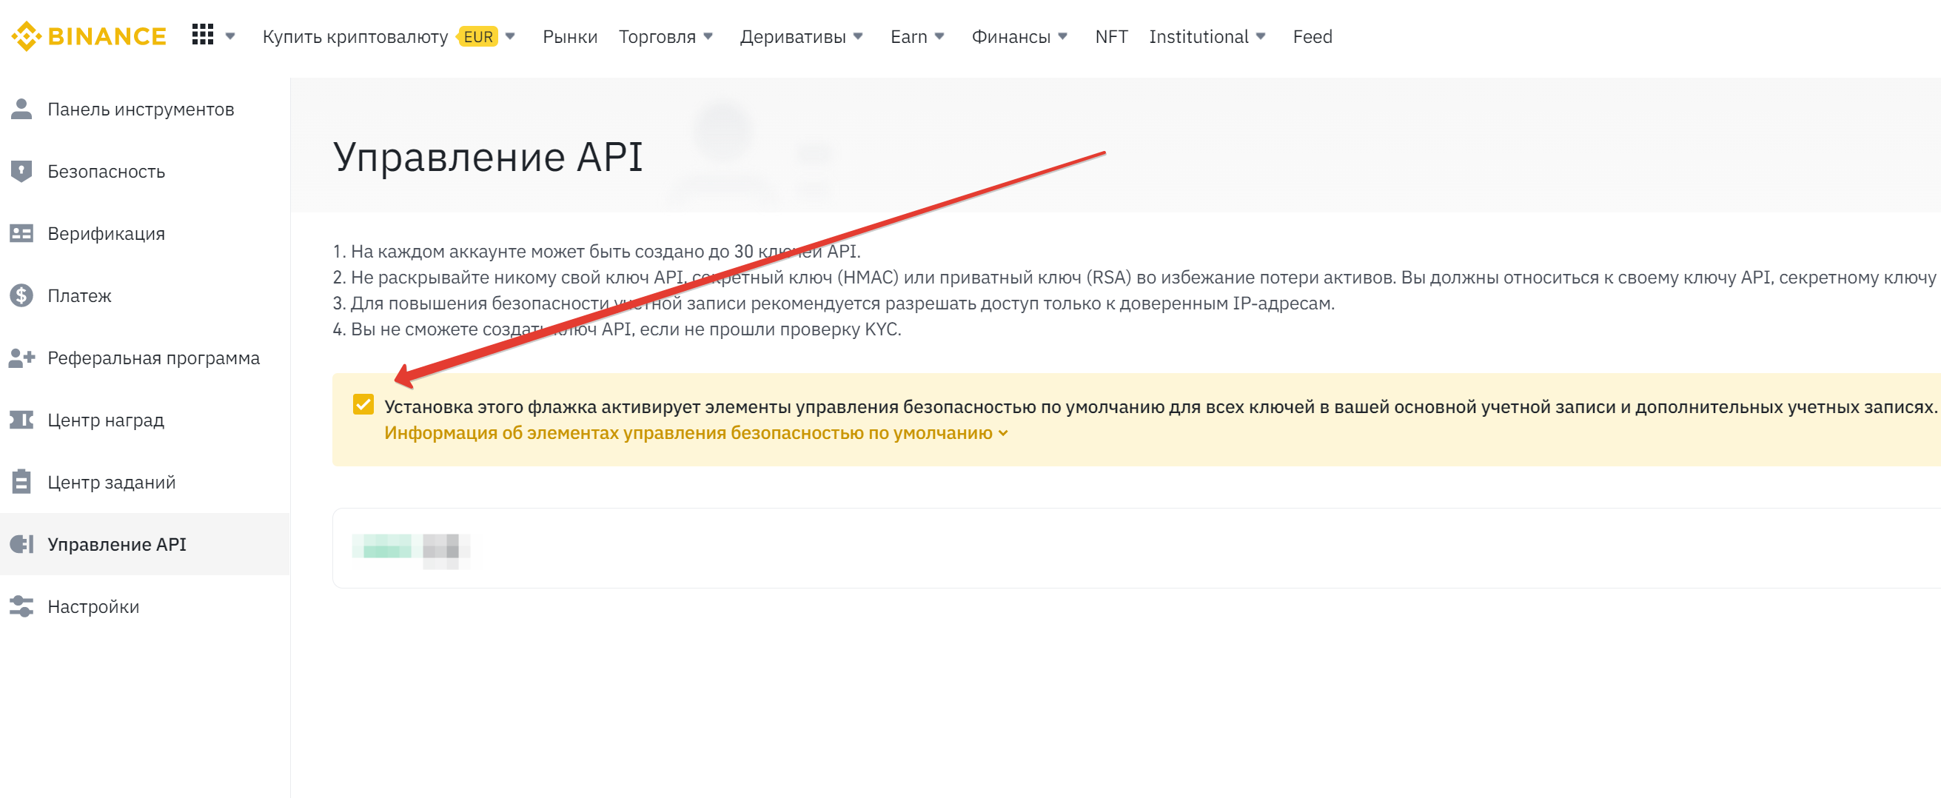1941x798 pixels.
Task: Click the Payment dollar icon
Action: pos(21,295)
